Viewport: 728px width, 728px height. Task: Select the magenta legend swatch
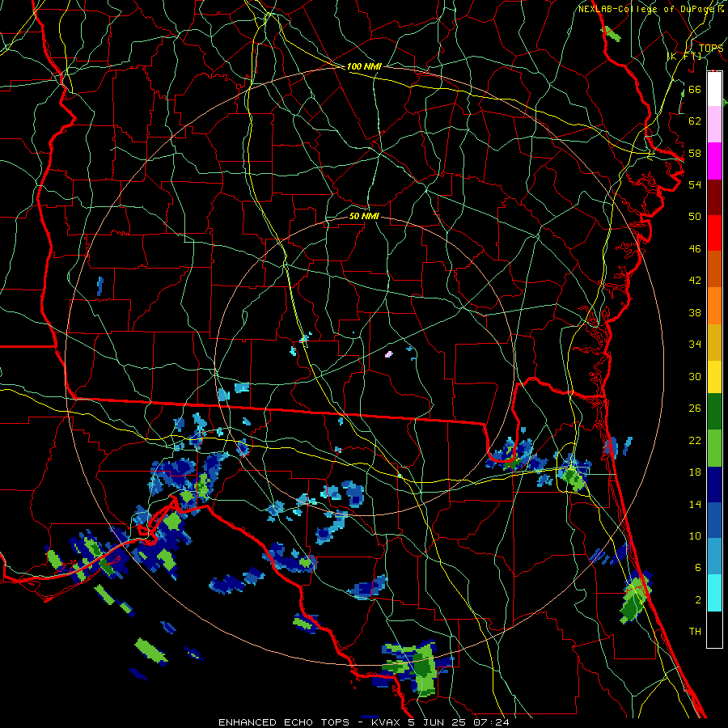pyautogui.click(x=714, y=161)
